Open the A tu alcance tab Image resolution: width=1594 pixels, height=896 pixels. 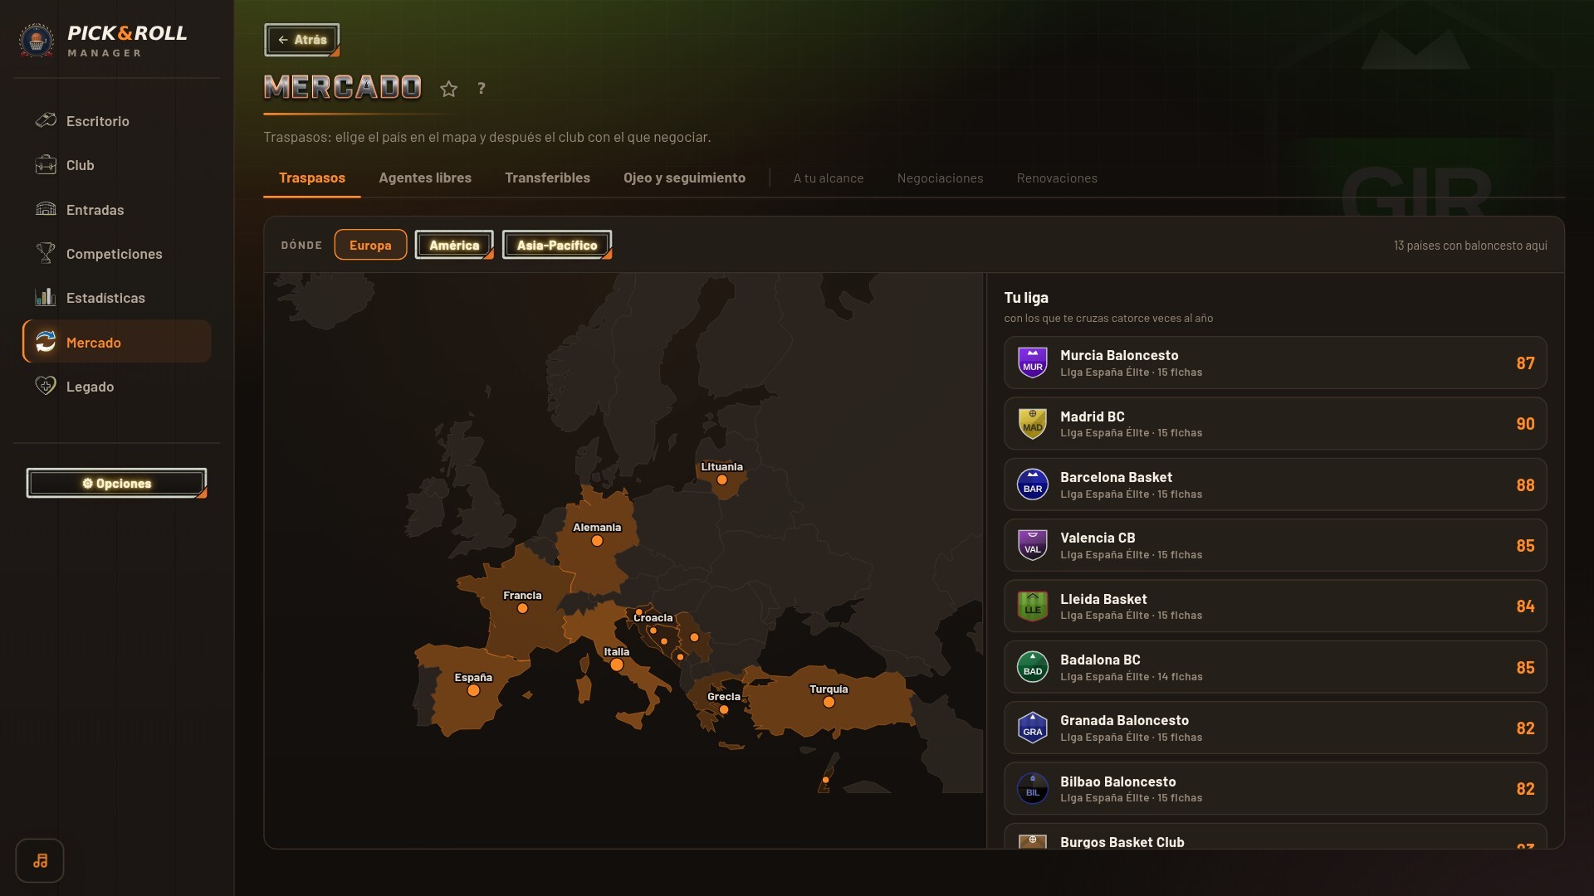[829, 178]
